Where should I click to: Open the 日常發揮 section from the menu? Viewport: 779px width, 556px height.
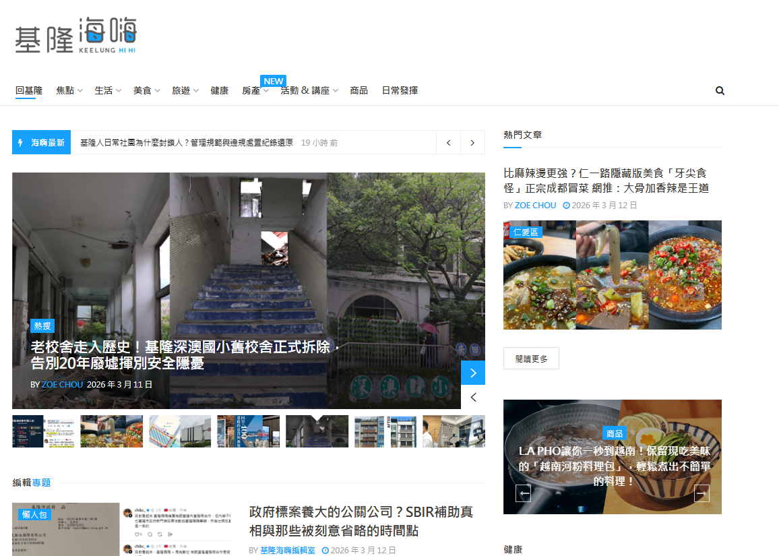pos(400,90)
